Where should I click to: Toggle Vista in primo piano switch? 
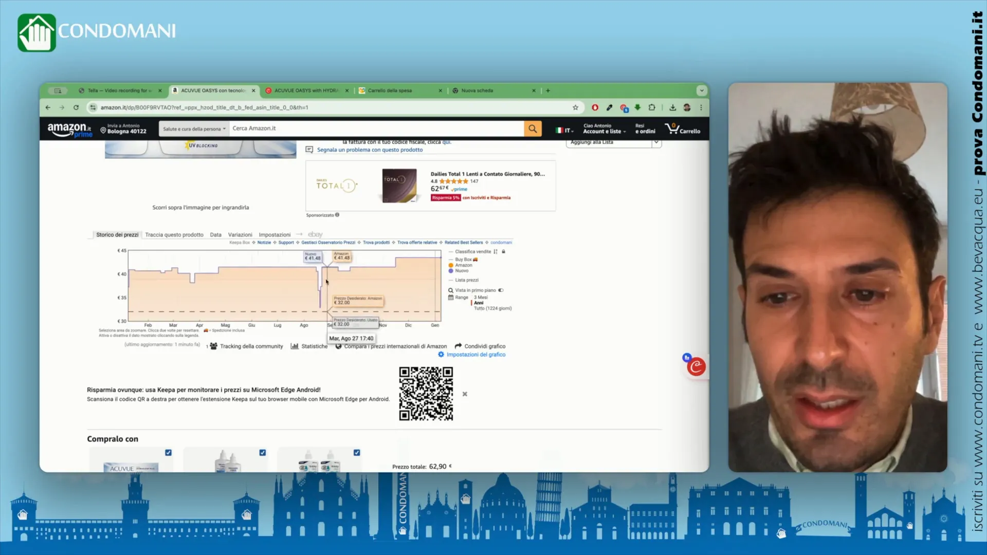pyautogui.click(x=501, y=290)
